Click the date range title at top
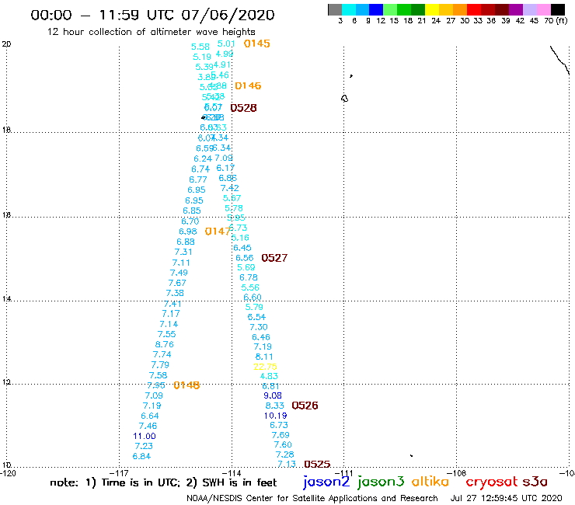 pyautogui.click(x=152, y=15)
